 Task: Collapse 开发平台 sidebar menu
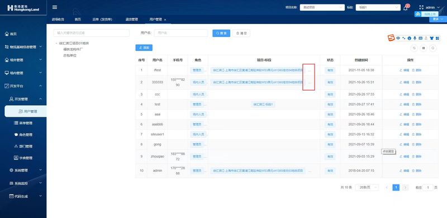(x=23, y=86)
